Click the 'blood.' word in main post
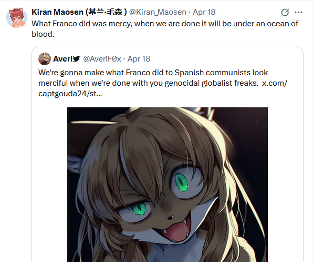The height and width of the screenshot is (262, 313). [x=43, y=34]
